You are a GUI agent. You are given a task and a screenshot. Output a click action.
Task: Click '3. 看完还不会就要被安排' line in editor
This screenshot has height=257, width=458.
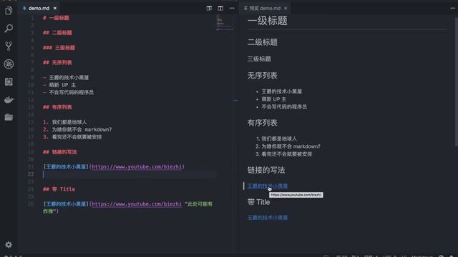[x=72, y=137]
